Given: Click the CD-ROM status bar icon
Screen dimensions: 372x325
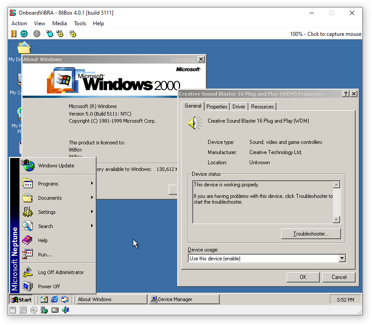Looking at the screenshot, I should coord(34,310).
